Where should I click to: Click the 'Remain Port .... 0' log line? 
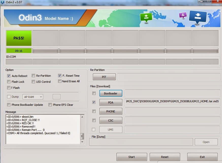tap(25, 130)
